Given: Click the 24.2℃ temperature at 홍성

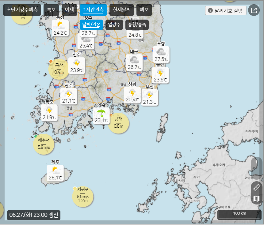Looking at the screenshot, I should 60,33.
